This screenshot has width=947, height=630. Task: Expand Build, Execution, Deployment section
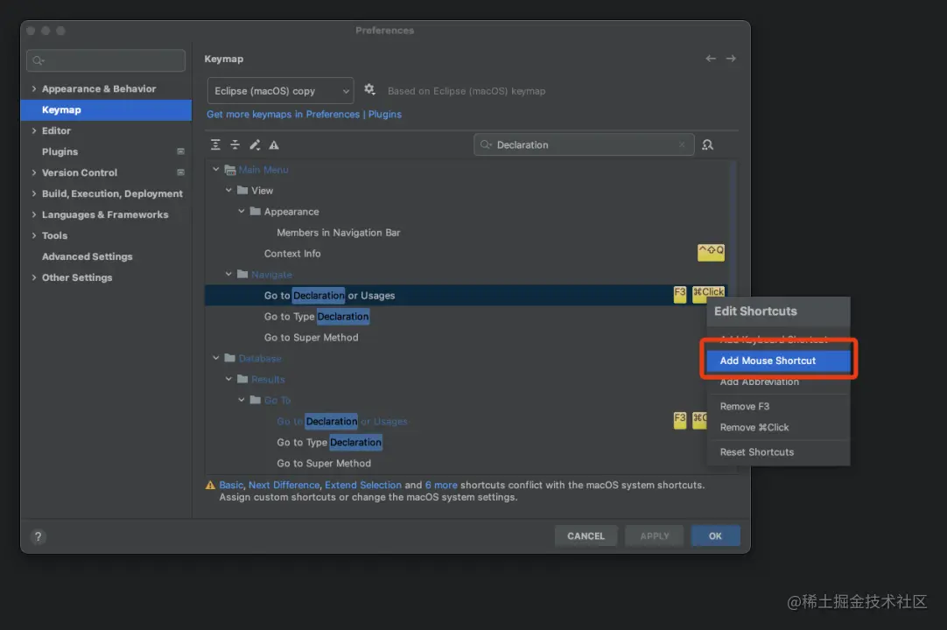(34, 193)
